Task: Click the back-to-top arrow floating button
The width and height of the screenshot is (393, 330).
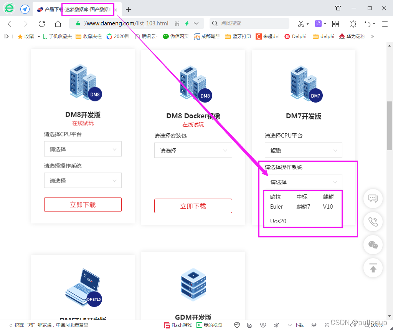Action: (x=373, y=268)
